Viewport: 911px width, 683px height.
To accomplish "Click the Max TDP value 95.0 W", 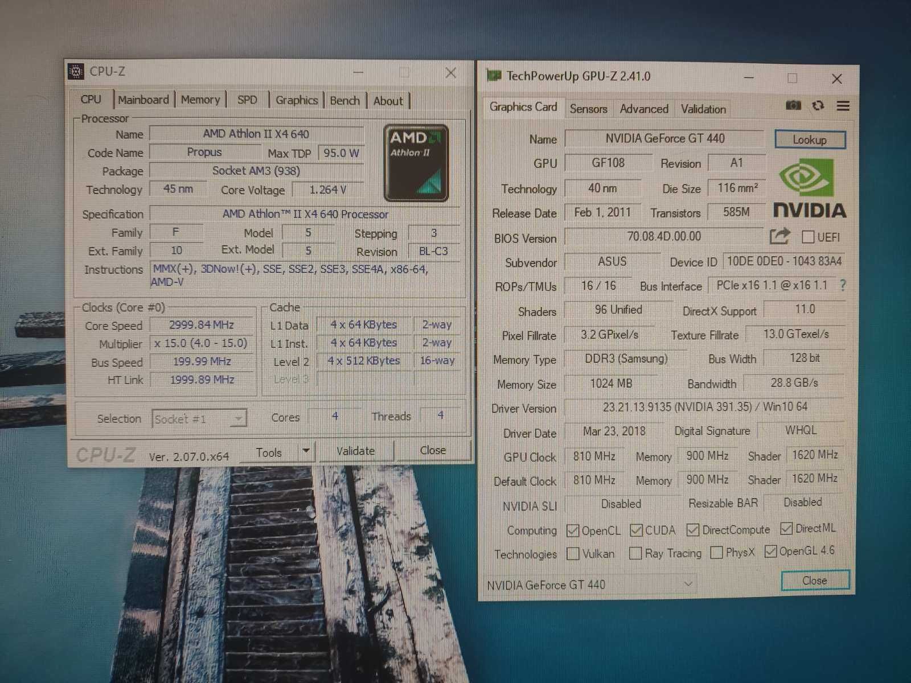I will (x=341, y=153).
